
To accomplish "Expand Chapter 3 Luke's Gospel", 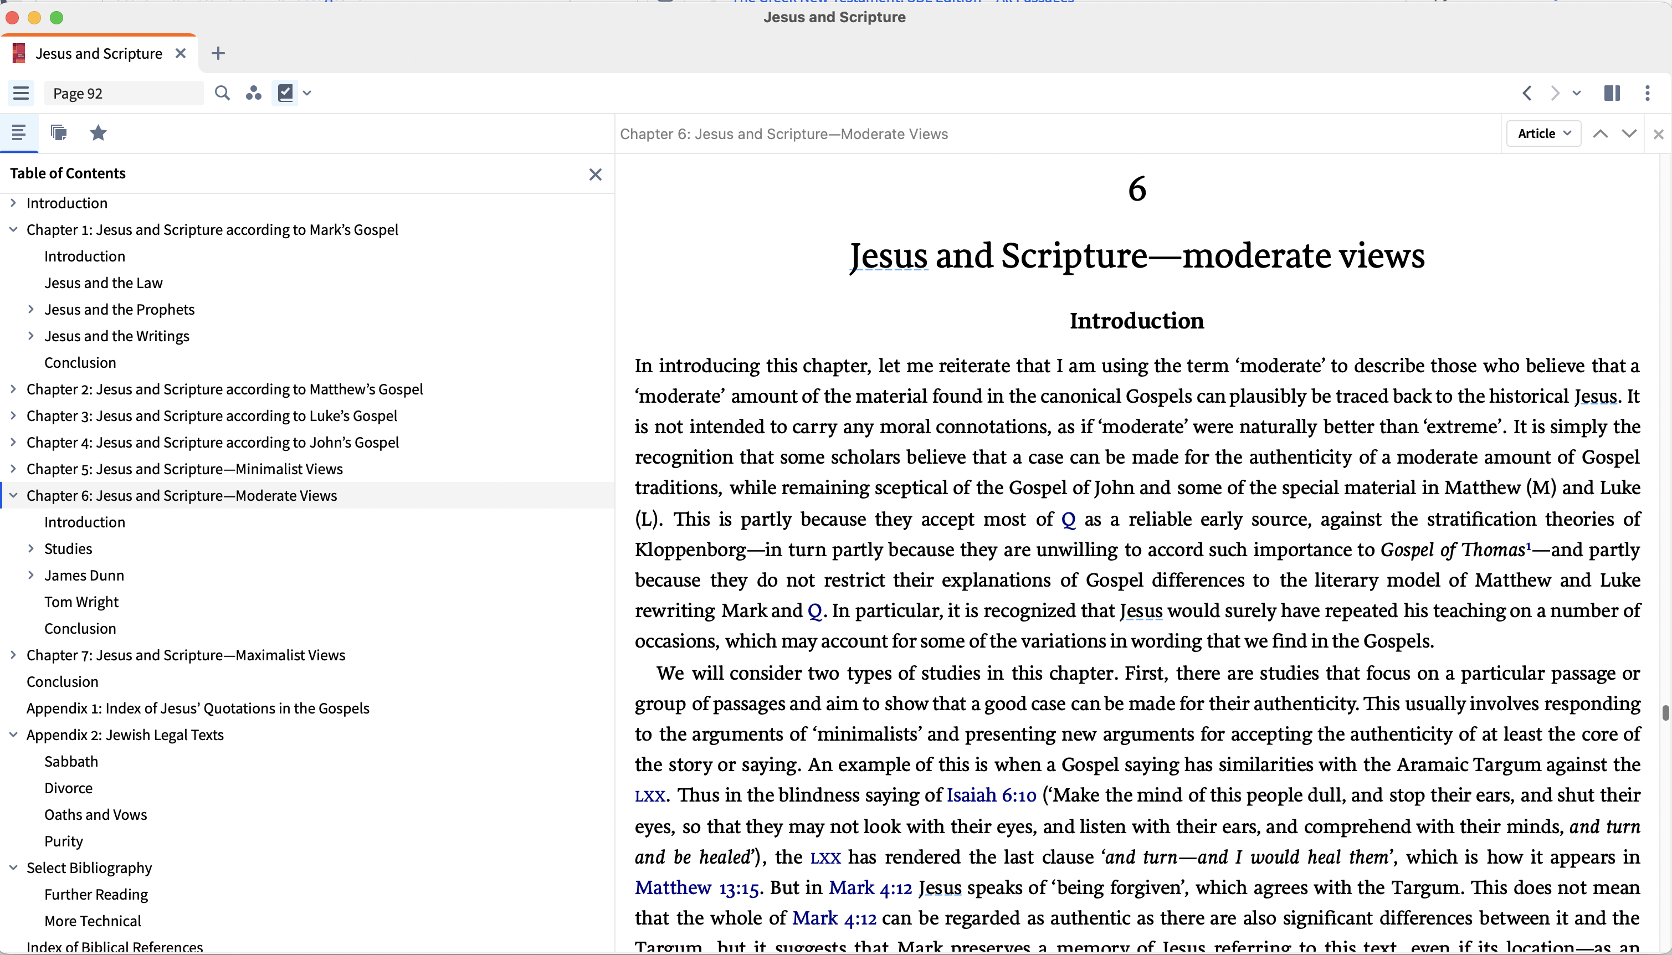I will point(13,416).
